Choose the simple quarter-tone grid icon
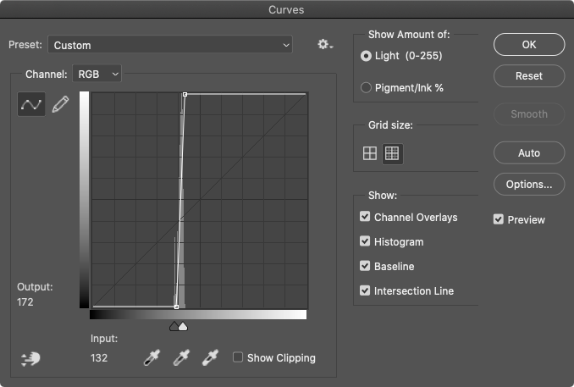Screen dimensions: 574x387 point(370,153)
